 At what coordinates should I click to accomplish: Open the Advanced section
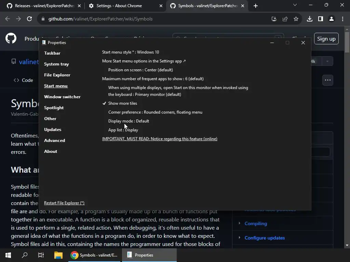pos(55,140)
